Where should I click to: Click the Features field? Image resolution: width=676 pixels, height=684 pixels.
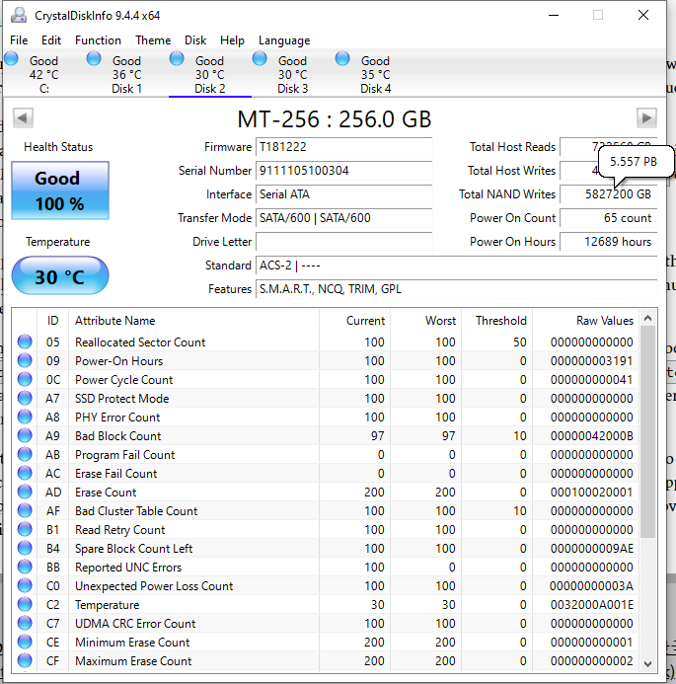456,289
